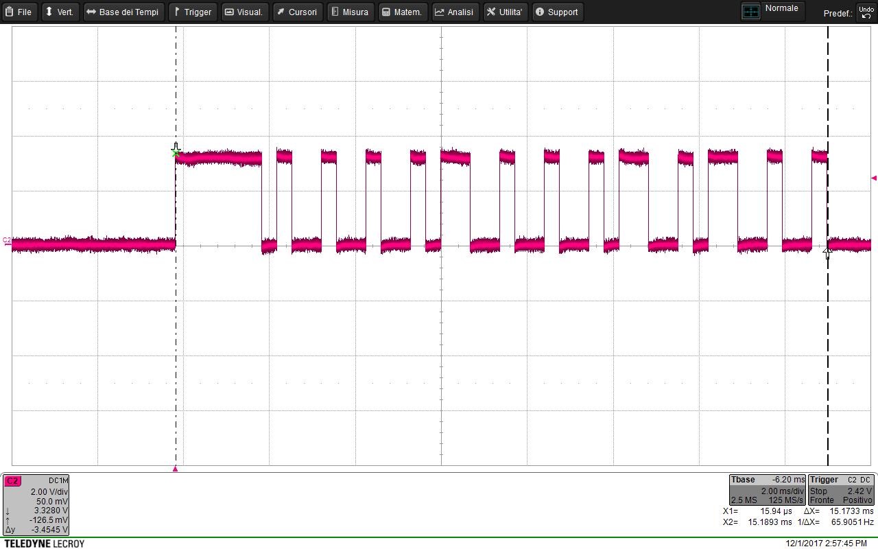Open the Trigger menu
The width and height of the screenshot is (878, 549).
(x=192, y=12)
